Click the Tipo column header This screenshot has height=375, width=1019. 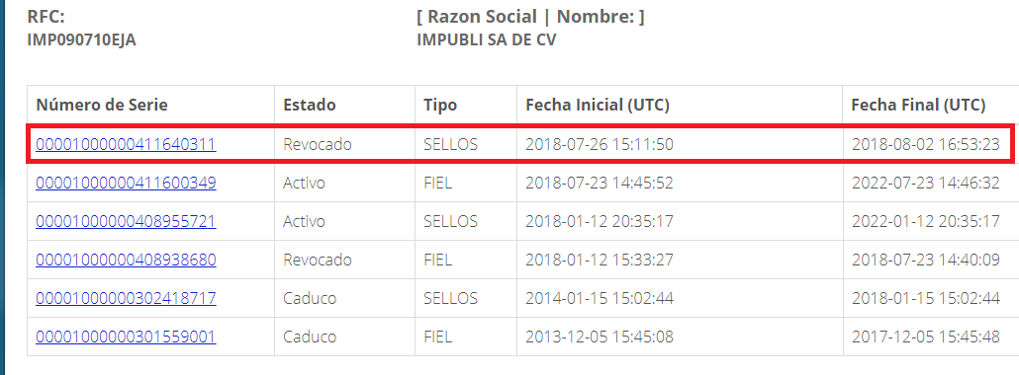point(440,105)
